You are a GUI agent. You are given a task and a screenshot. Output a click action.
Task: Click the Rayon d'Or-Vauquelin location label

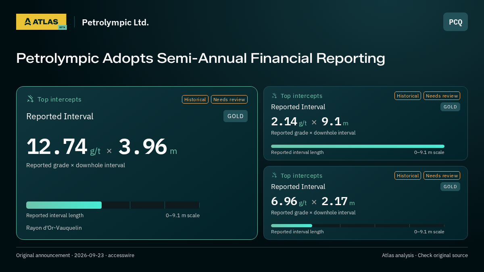pos(54,228)
